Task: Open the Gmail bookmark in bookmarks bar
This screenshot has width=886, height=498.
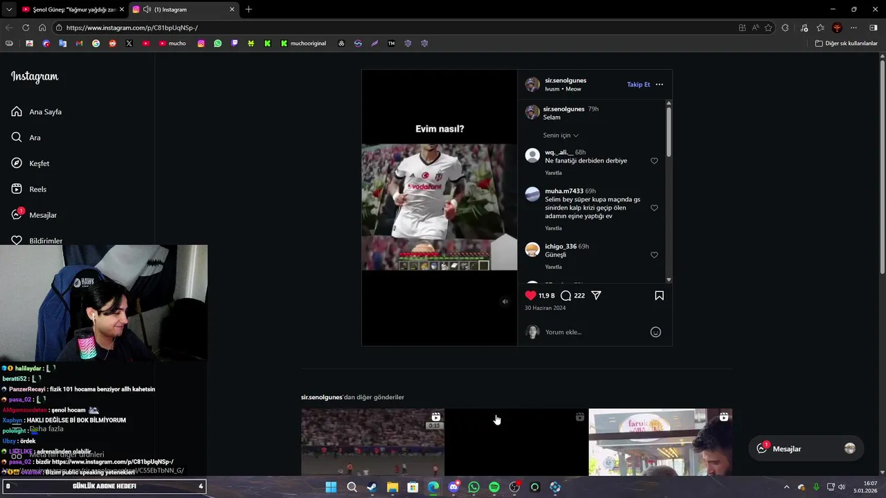Action: point(79,43)
